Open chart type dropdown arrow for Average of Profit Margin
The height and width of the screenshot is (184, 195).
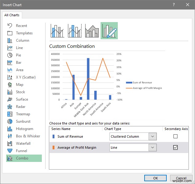click(153, 148)
